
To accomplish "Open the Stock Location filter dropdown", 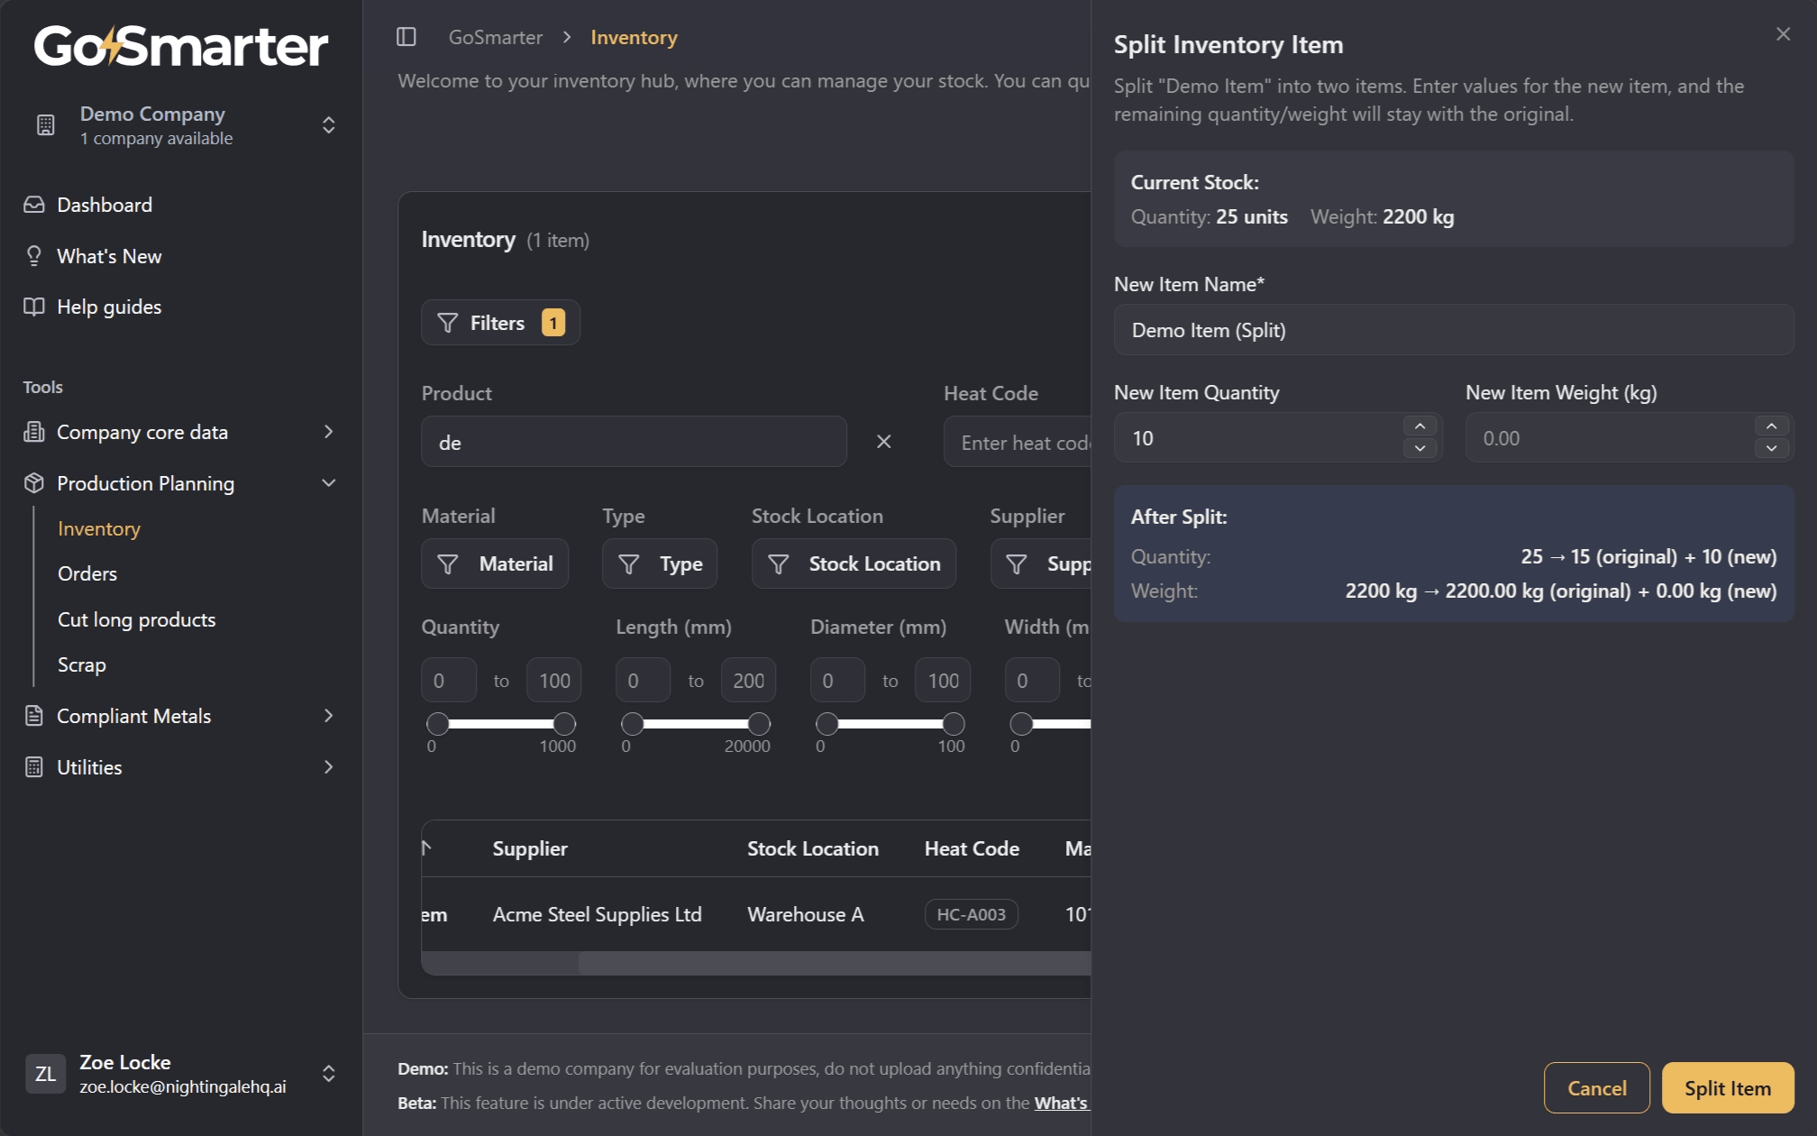I will pos(854,563).
